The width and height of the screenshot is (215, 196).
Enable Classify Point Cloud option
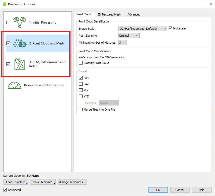(81, 63)
